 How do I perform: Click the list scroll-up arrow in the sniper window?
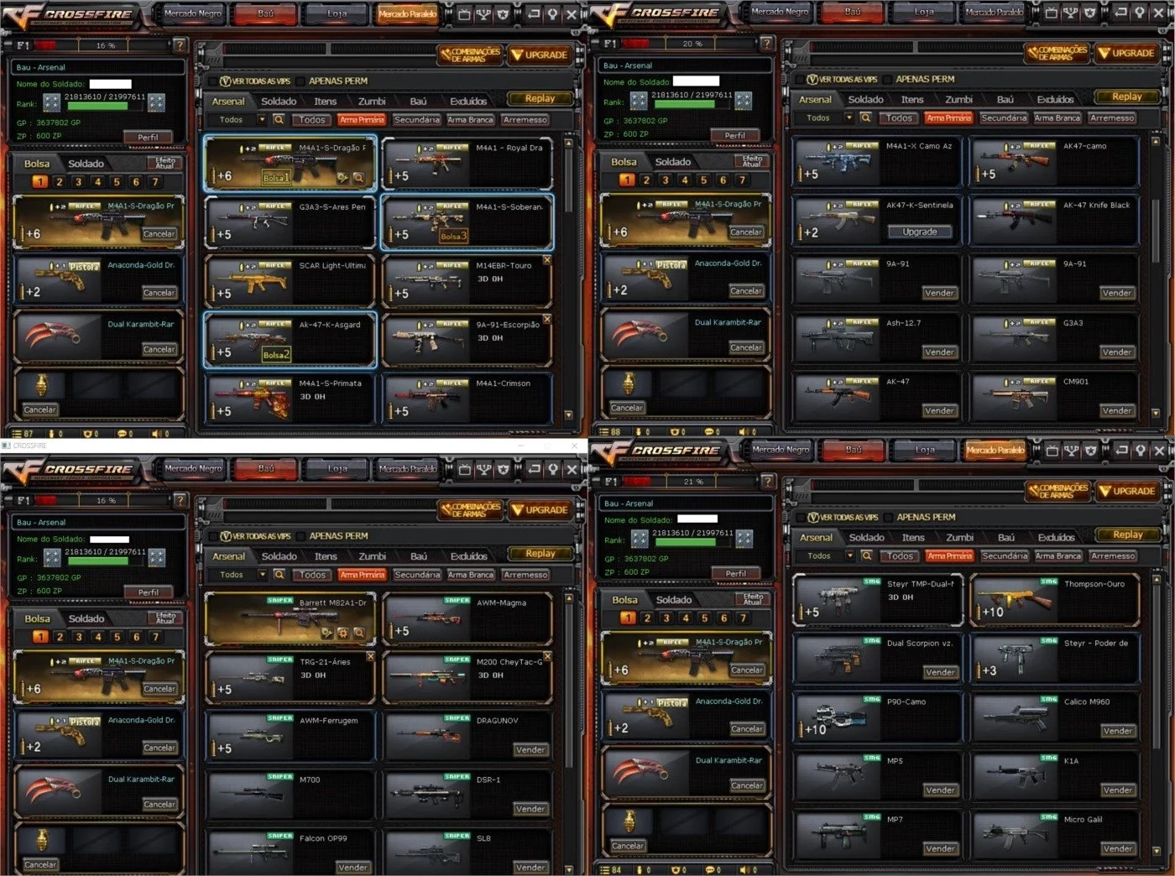(x=569, y=597)
